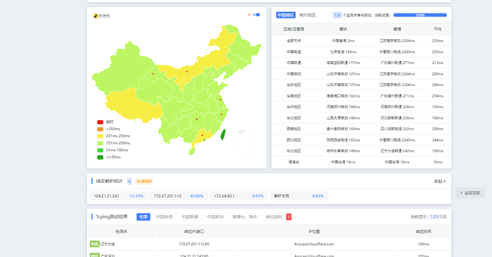Click the 东北地区 row label

tap(294, 151)
